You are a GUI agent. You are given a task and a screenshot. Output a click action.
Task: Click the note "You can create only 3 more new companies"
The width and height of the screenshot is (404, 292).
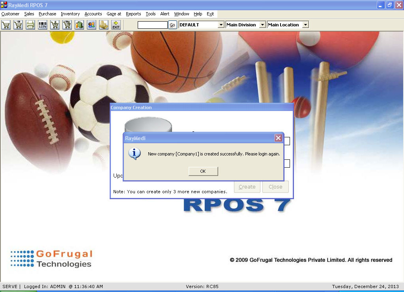click(x=170, y=192)
